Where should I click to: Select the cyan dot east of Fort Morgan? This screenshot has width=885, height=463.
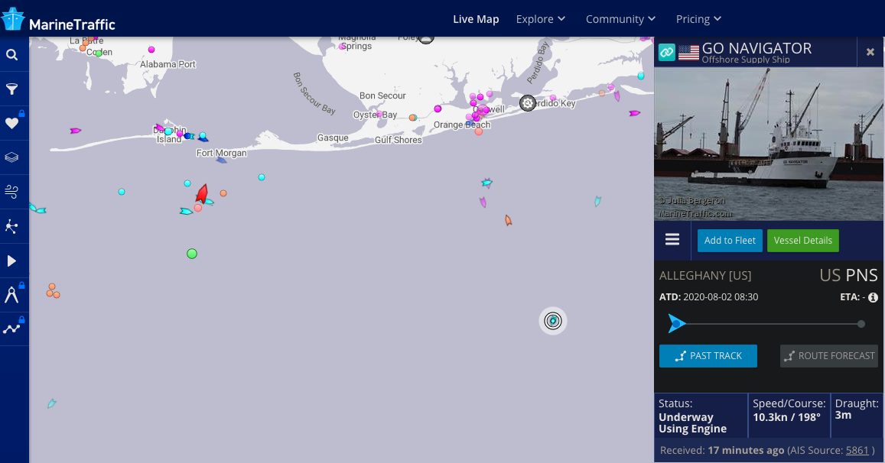(x=262, y=177)
